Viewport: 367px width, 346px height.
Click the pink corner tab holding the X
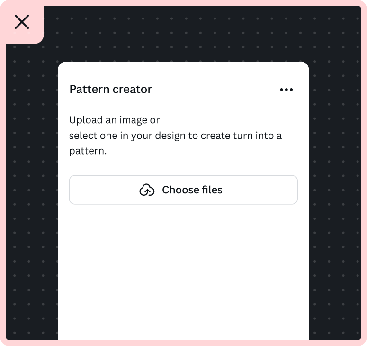click(22, 22)
